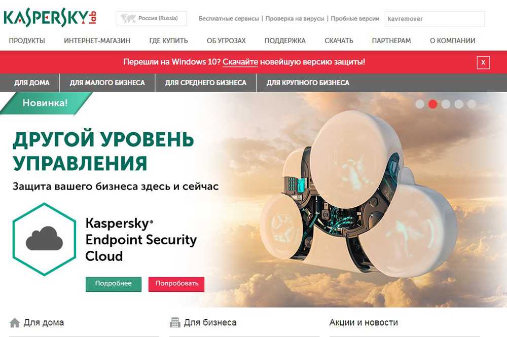Click the house icon beside Для дома
This screenshot has height=337, width=507.
coord(15,322)
